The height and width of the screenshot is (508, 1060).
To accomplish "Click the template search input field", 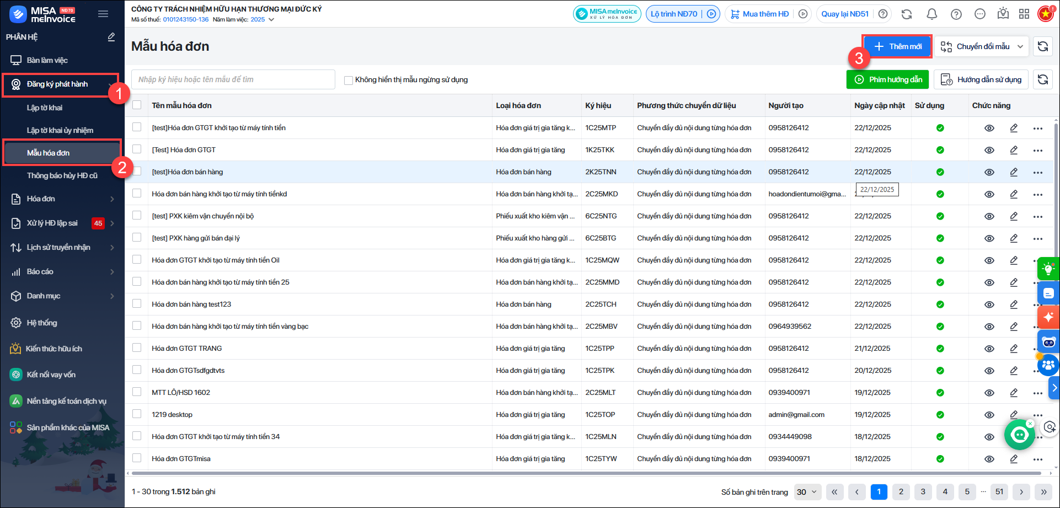I will click(x=233, y=79).
